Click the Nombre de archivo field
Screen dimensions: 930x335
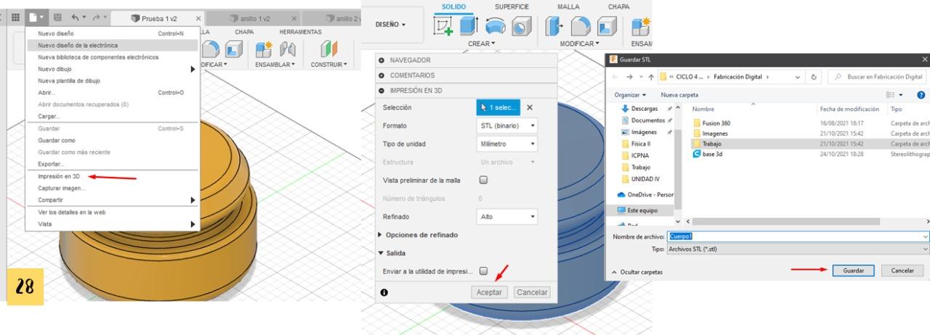pos(798,236)
